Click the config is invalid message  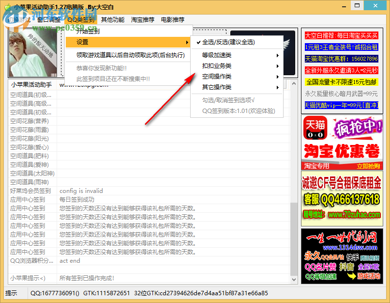tap(81, 191)
